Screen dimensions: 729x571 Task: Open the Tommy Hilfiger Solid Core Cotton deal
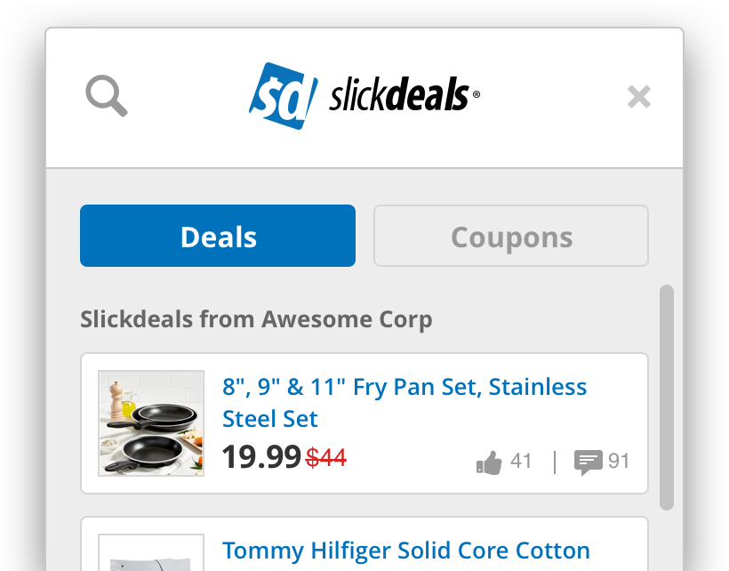tap(405, 551)
